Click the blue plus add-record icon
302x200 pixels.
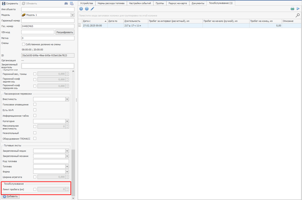coord(81,9)
